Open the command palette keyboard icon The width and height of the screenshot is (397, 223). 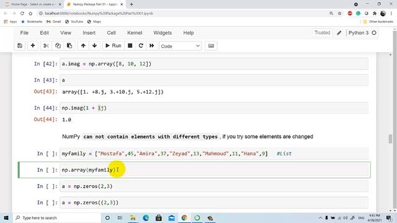pyautogui.click(x=211, y=46)
